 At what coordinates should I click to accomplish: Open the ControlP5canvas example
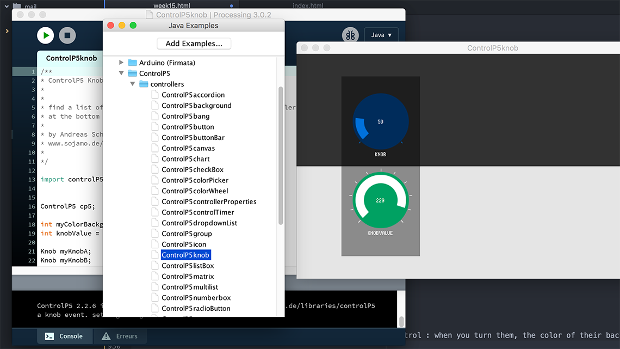pos(188,148)
